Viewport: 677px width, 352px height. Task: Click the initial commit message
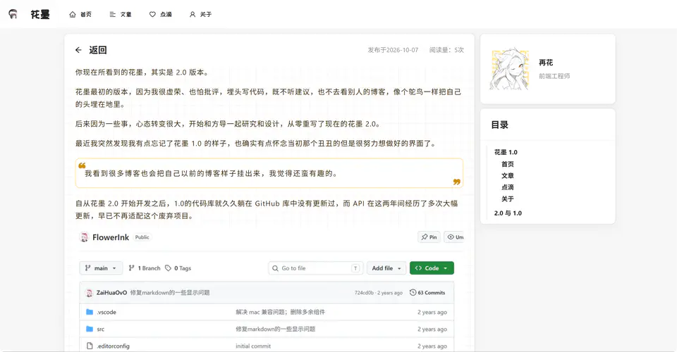(x=253, y=346)
